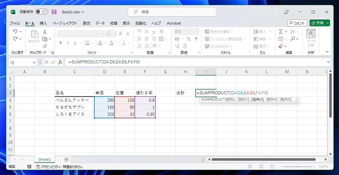
Task: Click the Insert Function fx icon
Action: pyautogui.click(x=60, y=62)
